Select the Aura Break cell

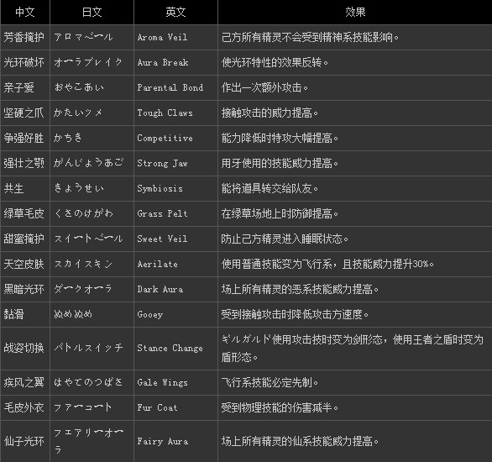[175, 62]
